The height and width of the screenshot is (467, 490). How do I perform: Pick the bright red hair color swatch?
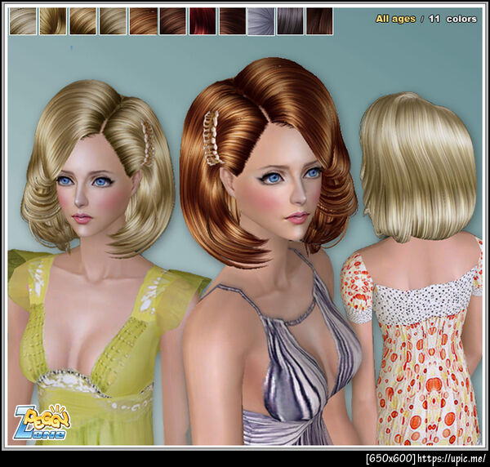[203, 21]
